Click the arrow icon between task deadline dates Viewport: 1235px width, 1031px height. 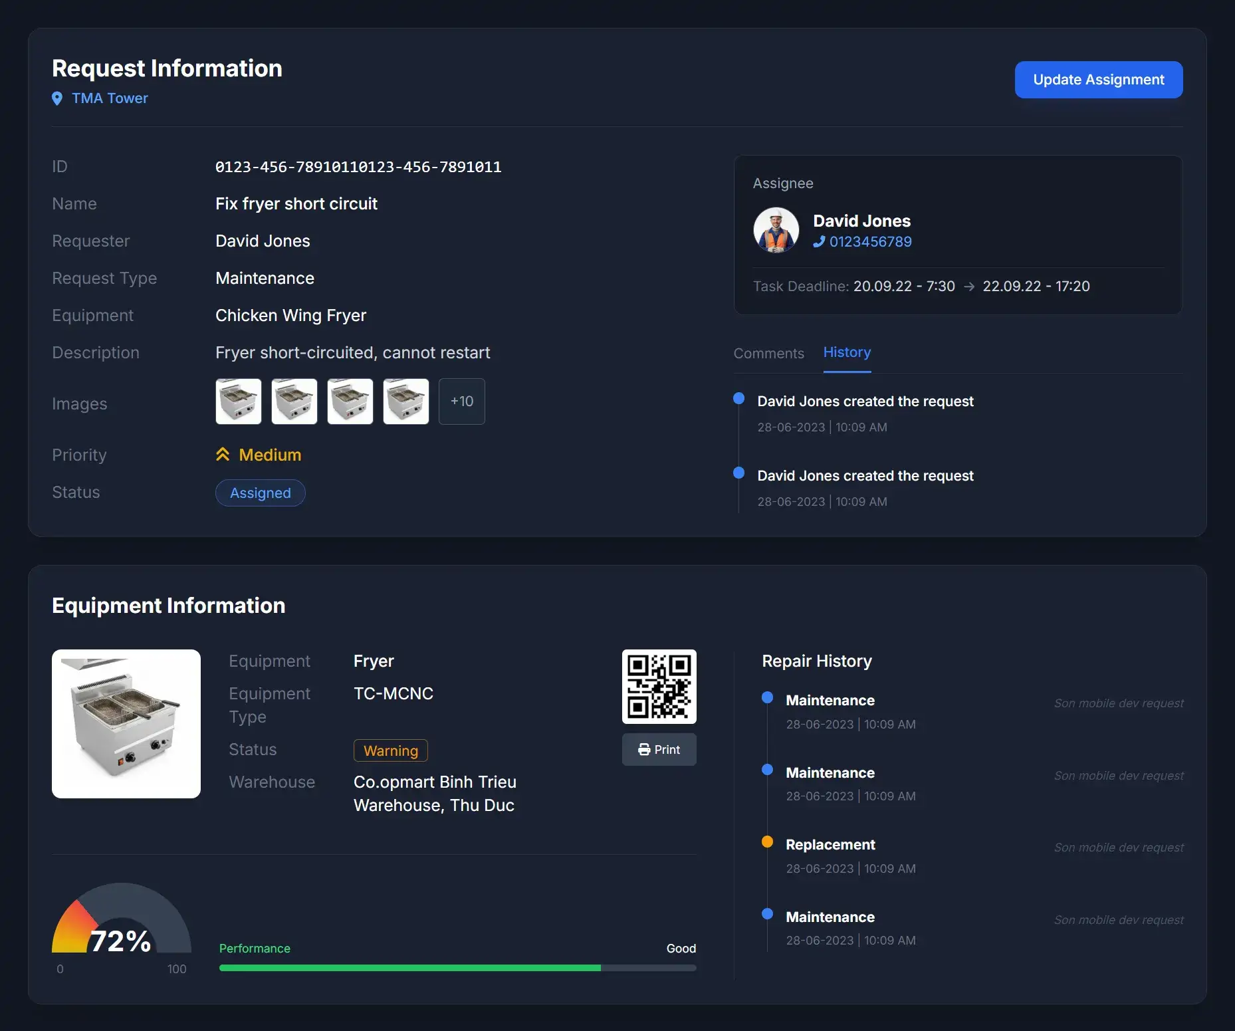[969, 286]
